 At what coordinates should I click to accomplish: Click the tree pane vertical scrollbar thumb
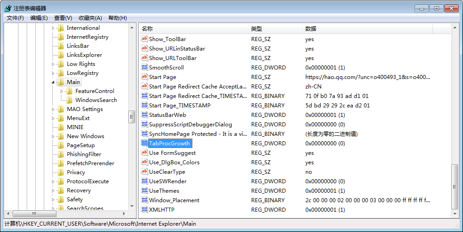click(132, 117)
